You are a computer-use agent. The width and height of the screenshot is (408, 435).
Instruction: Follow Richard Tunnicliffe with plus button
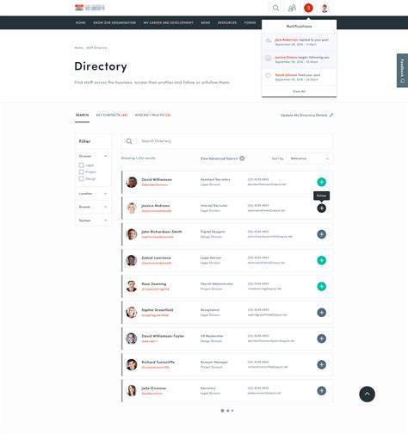[x=321, y=364]
